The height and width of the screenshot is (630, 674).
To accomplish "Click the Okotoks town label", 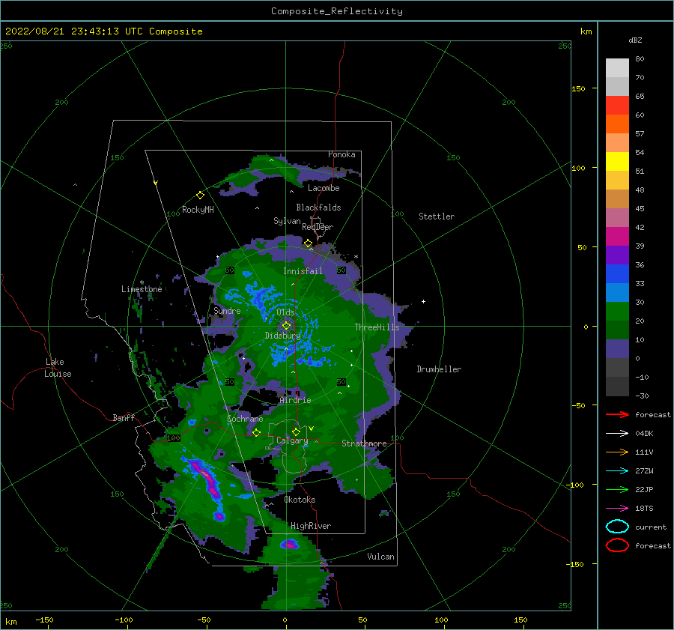I will (300, 500).
